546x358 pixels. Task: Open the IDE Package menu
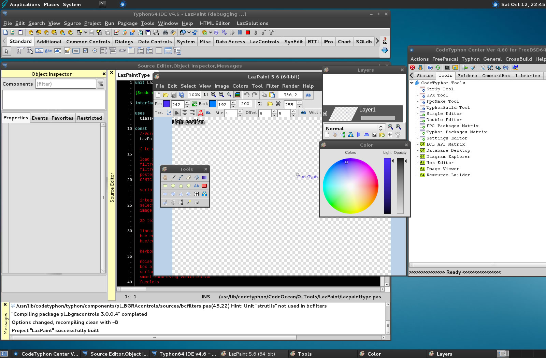pos(127,23)
